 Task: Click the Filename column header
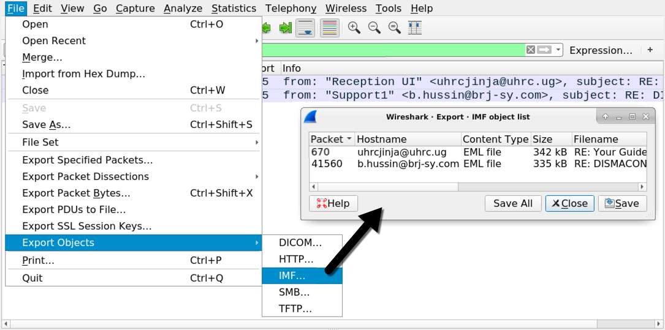609,139
